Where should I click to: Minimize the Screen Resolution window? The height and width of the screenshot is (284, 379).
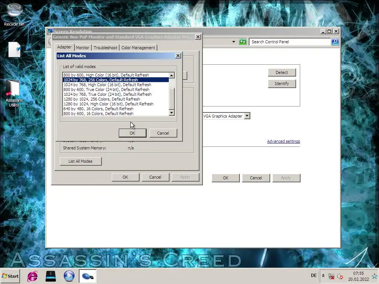pos(323,31)
